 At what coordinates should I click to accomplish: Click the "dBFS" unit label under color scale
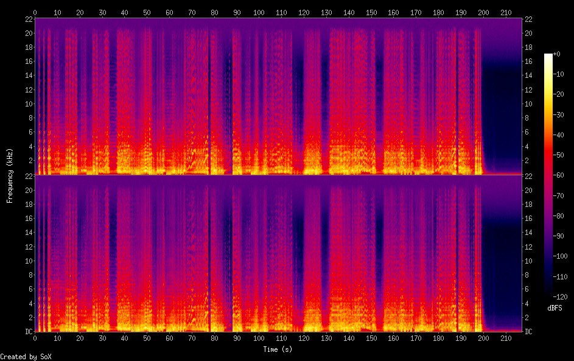pyautogui.click(x=555, y=308)
